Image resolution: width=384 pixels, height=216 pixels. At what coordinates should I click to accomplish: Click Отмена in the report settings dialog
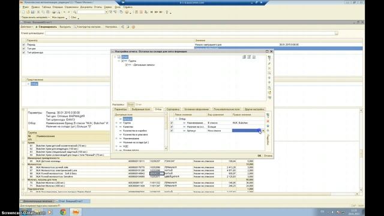[268, 156]
